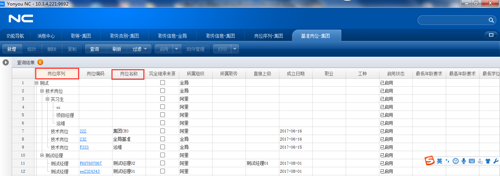500x176 pixels.
Task: Switch the IME 英 language mode
Action: pos(439,161)
